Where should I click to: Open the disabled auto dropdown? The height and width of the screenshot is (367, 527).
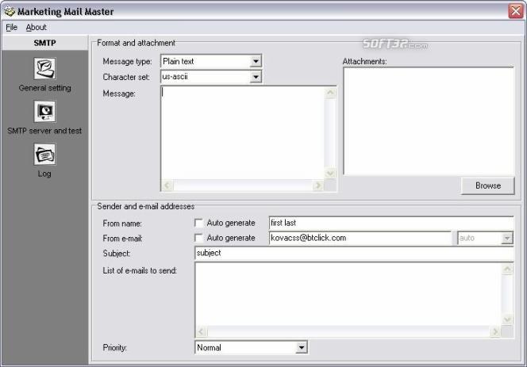pyautogui.click(x=507, y=238)
